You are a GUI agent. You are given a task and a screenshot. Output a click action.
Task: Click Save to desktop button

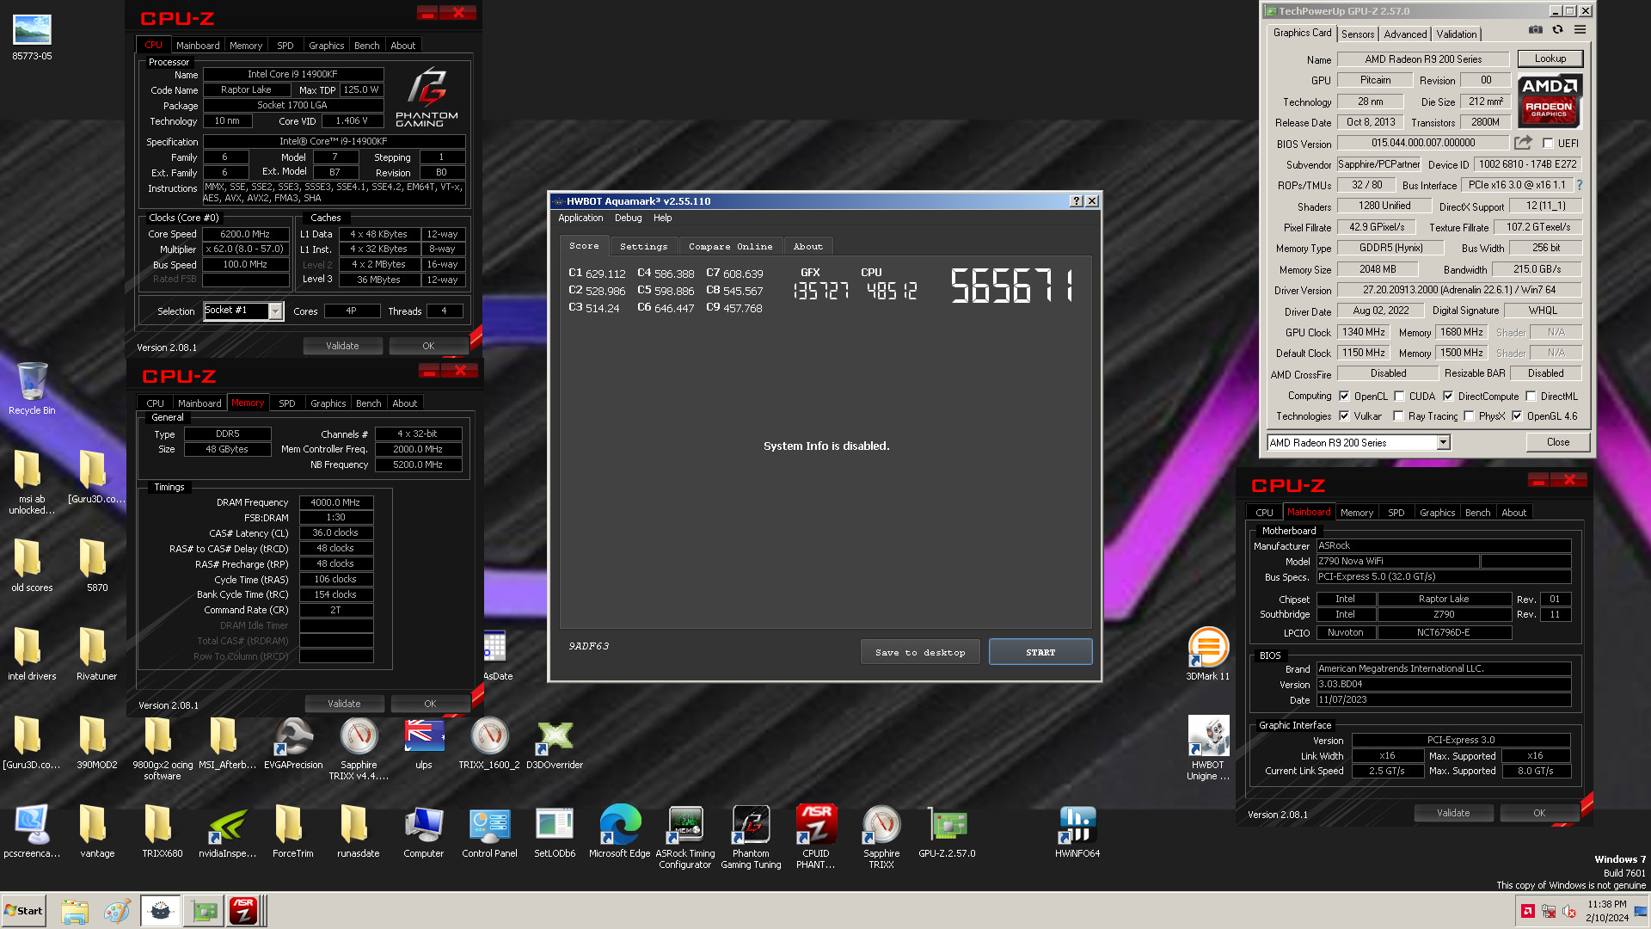tap(920, 652)
